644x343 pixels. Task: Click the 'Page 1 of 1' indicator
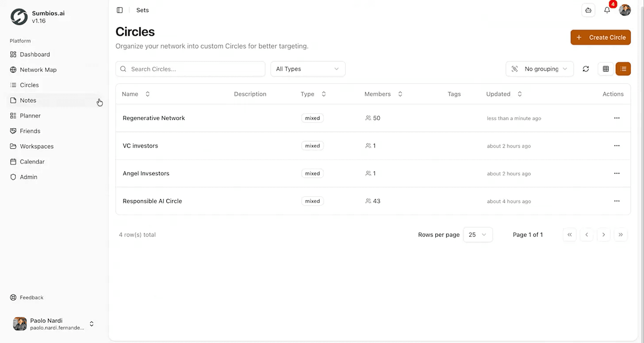tap(528, 235)
